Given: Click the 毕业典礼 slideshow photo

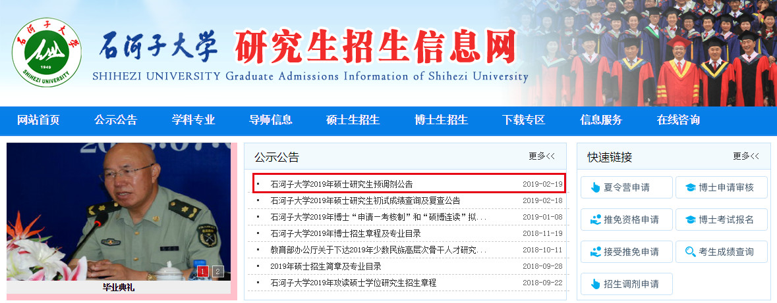Looking at the screenshot, I should pos(119,212).
